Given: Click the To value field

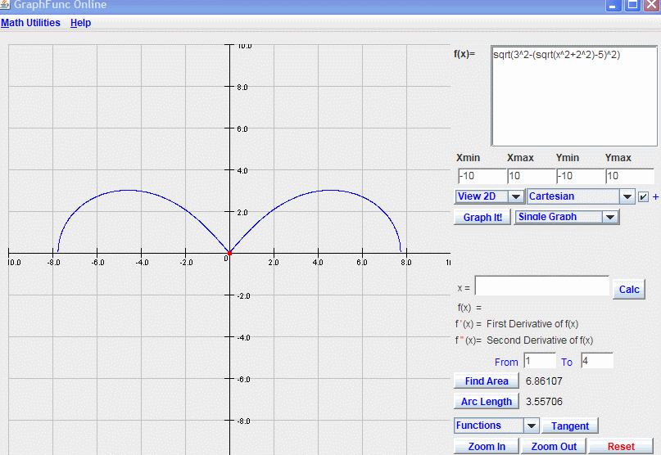Looking at the screenshot, I should [x=597, y=361].
